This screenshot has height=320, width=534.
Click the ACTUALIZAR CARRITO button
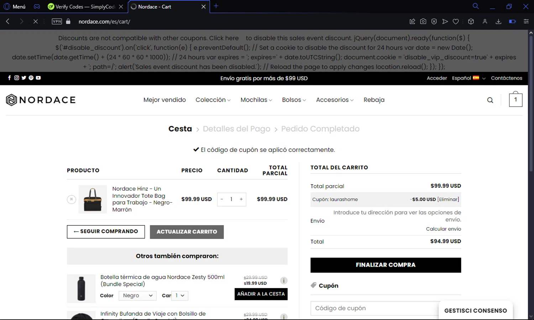[187, 232]
